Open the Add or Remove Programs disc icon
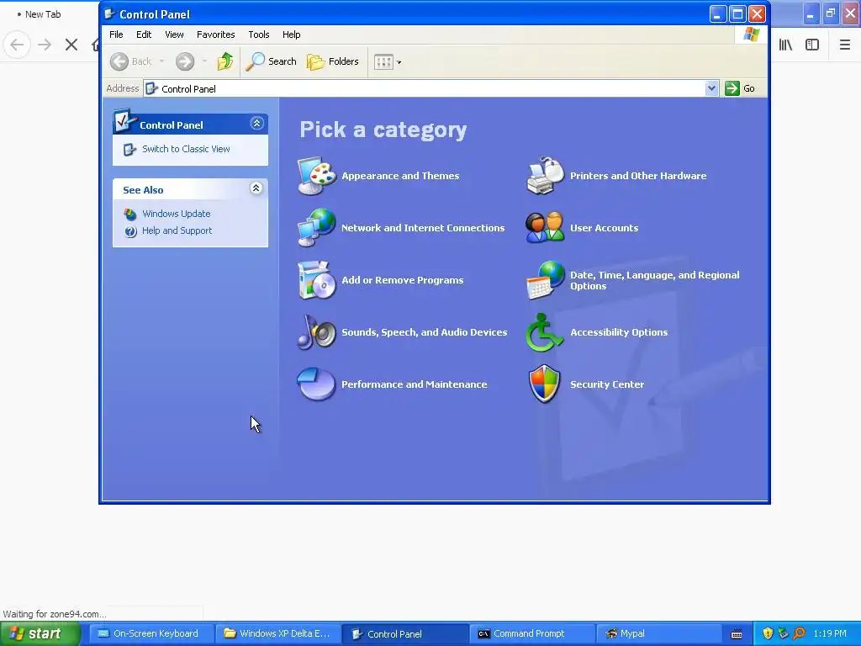This screenshot has width=861, height=646. tap(316, 280)
